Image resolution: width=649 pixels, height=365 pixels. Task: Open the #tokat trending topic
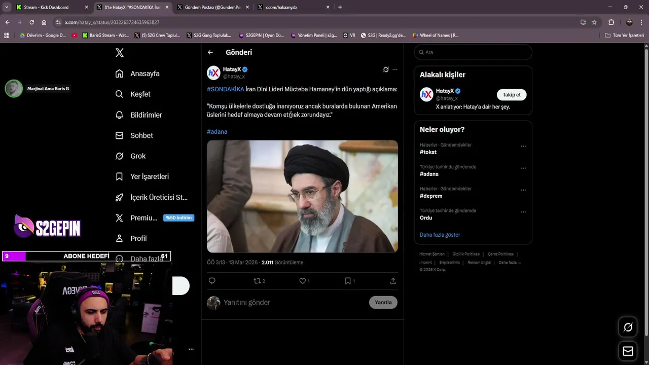(x=428, y=152)
